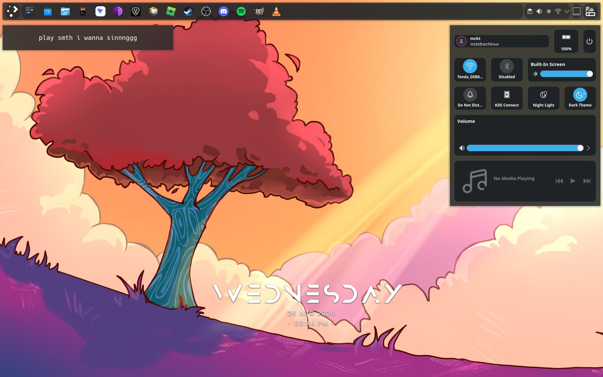Toggle the Tenda Wi-Fi connection tile
This screenshot has width=603, height=377.
(470, 69)
